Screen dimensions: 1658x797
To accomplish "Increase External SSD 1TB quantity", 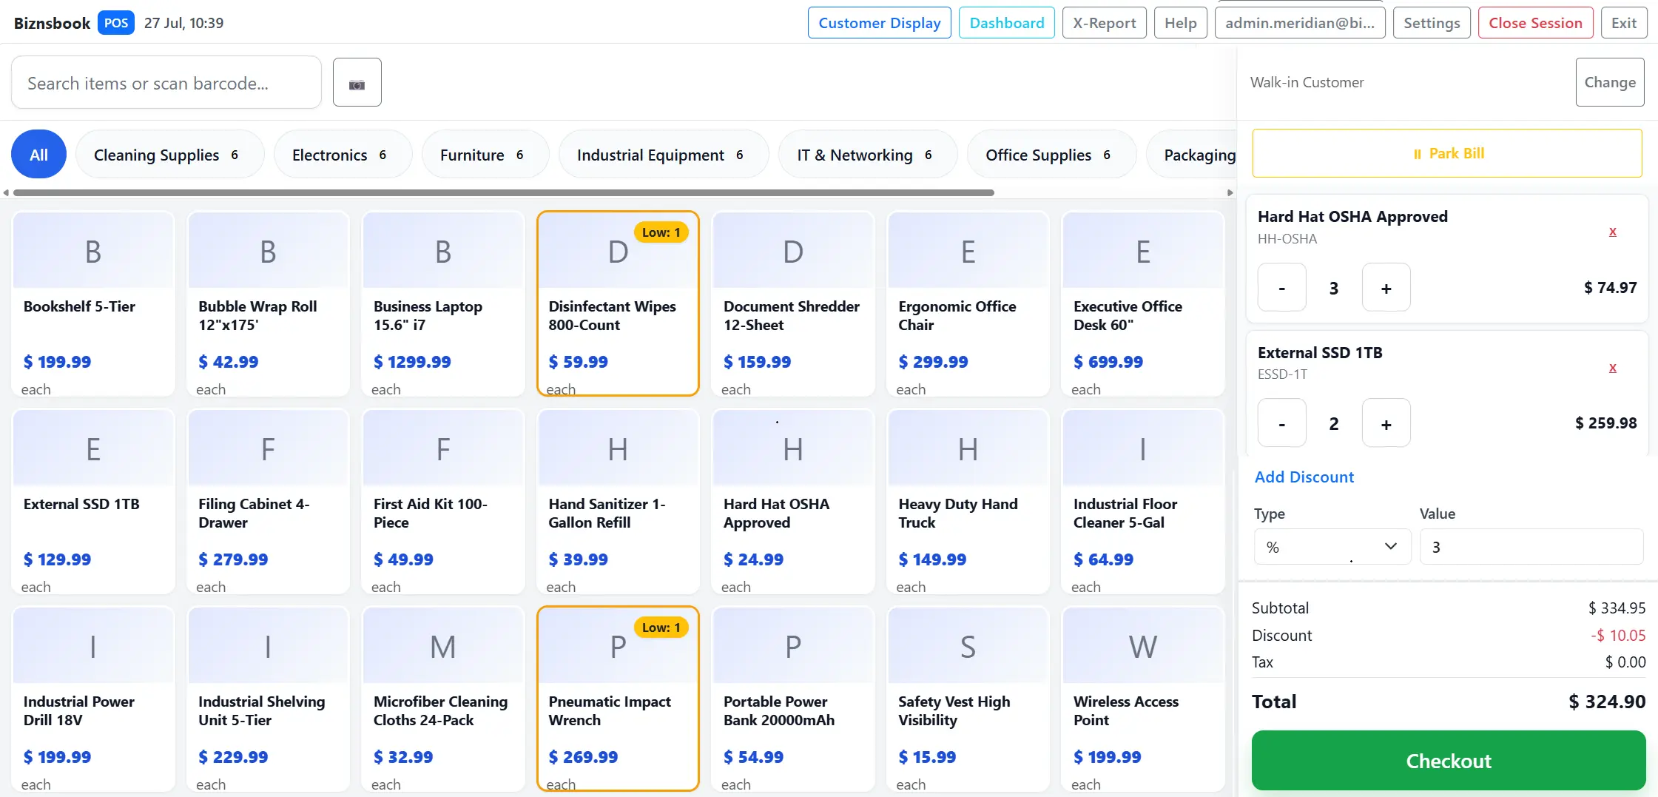I will point(1386,423).
